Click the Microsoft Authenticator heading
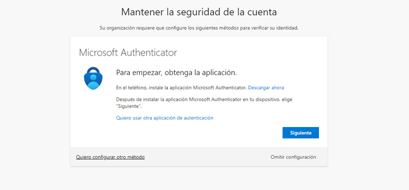This screenshot has height=190, width=409. 128,52
